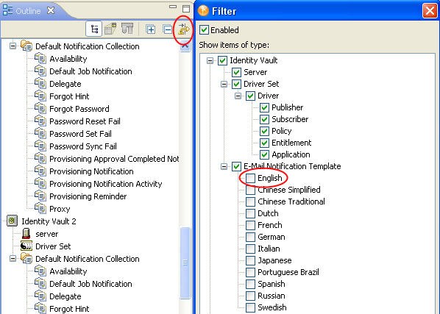Check the Chinese Simplified checkbox

pos(251,190)
